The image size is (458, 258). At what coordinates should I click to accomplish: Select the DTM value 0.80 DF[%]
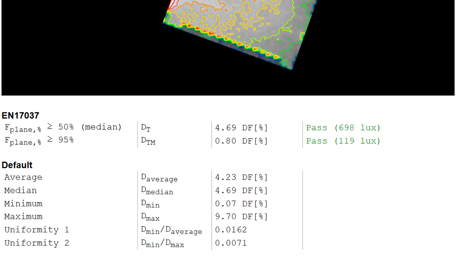point(241,141)
